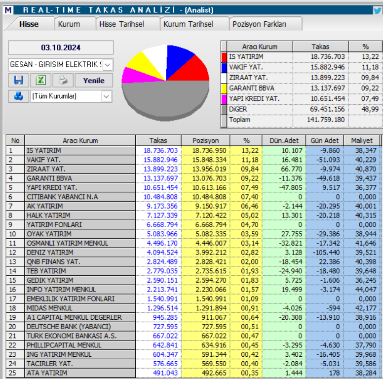
Task: Click the gray slice of pie chart
Action: pos(166,100)
